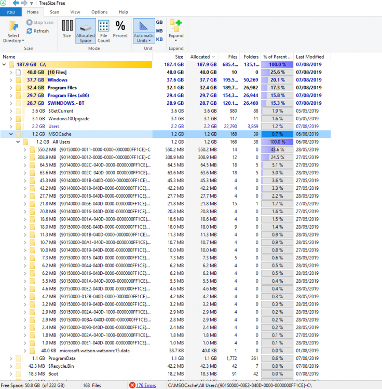This screenshot has height=389, width=382.
Task: Click the Expand ribbon button
Action: (x=176, y=31)
